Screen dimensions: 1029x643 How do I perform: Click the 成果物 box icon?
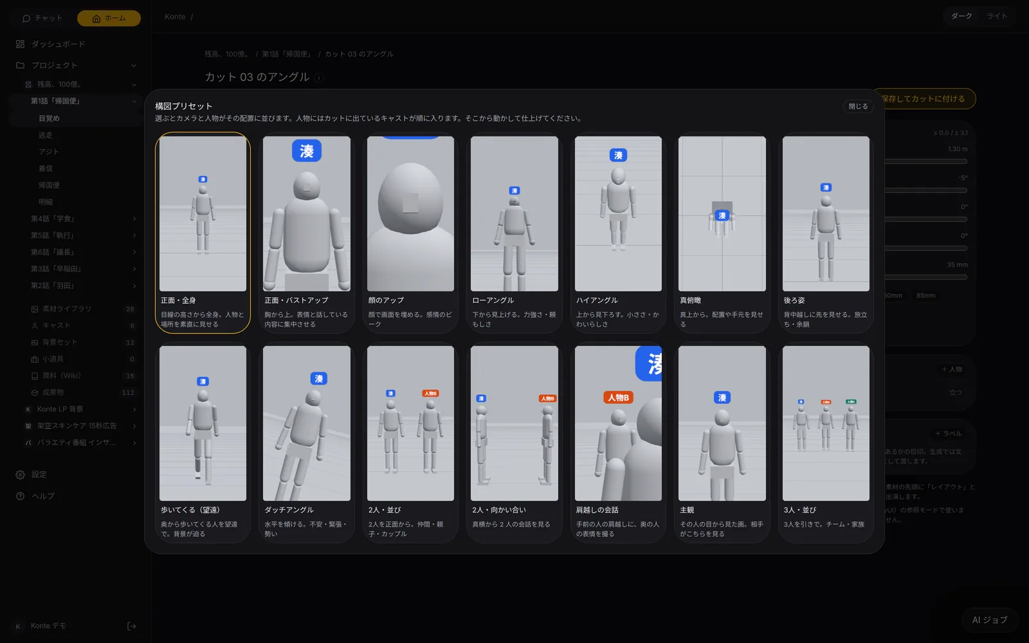tap(35, 393)
